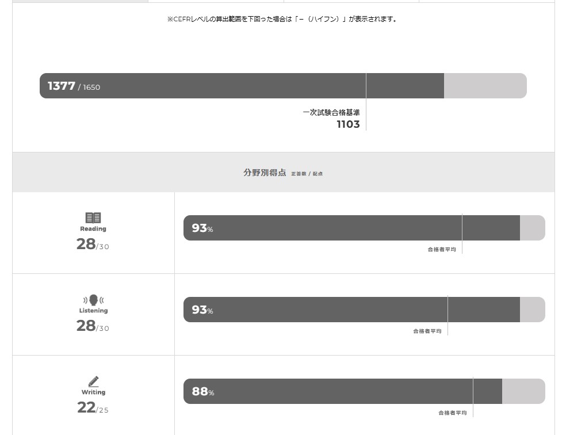Click the 分野別得点 section header

coord(265,172)
